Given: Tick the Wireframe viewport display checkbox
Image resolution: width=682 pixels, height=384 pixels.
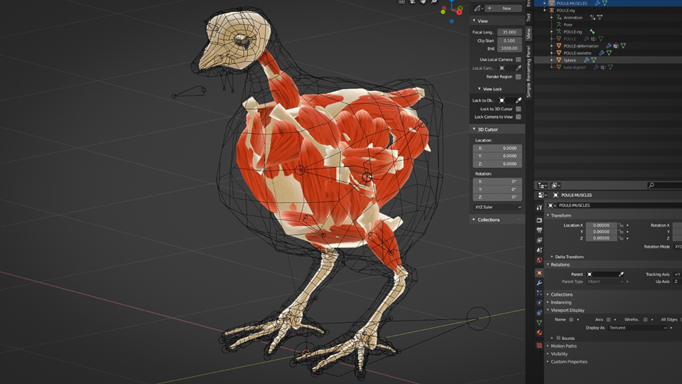Looking at the screenshot, I should tap(646, 319).
